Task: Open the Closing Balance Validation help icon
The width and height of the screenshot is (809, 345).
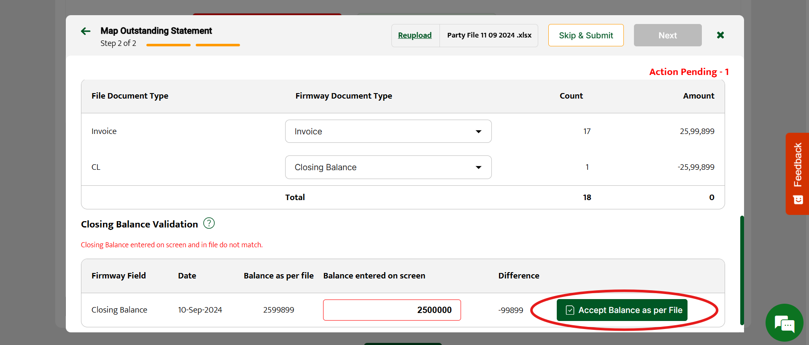Action: 209,223
